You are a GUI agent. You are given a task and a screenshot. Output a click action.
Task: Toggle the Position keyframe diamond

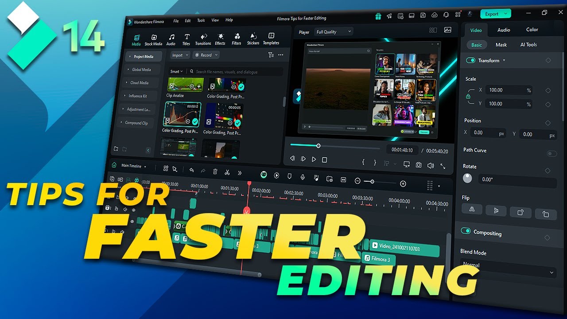tap(548, 123)
